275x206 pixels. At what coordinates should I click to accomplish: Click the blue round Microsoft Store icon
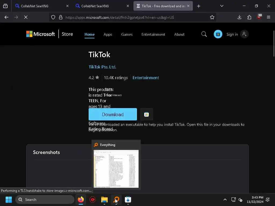[x=218, y=34]
